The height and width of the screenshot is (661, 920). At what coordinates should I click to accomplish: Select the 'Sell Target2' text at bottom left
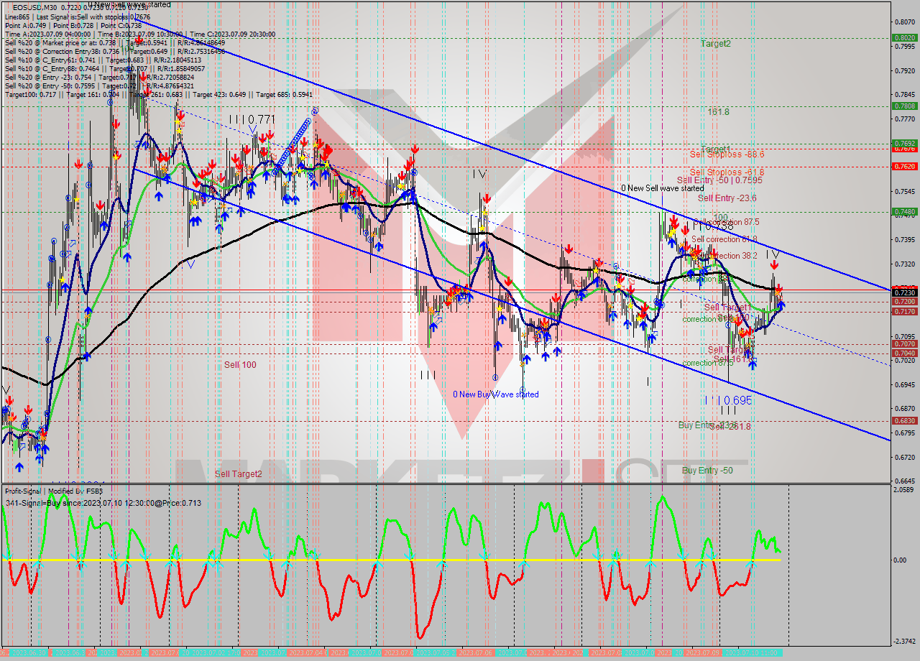(x=238, y=474)
